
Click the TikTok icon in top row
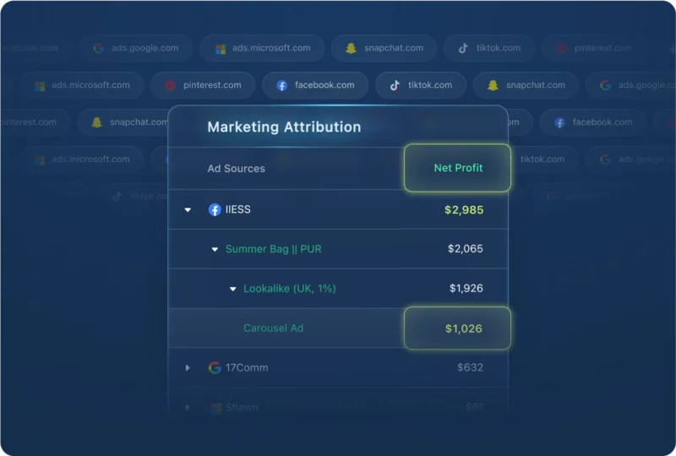click(462, 48)
